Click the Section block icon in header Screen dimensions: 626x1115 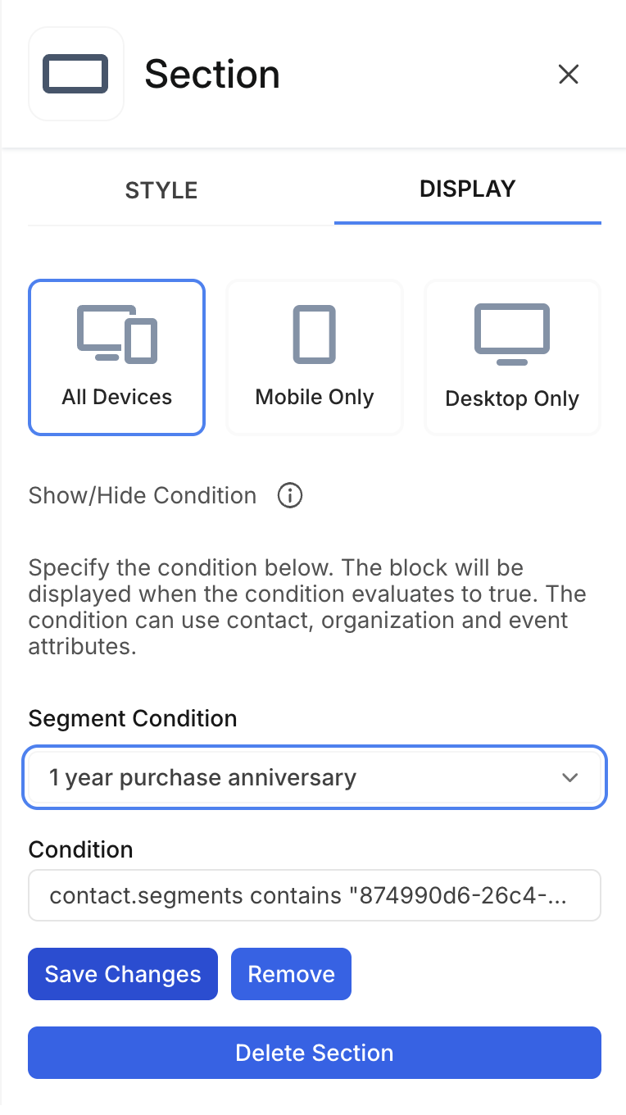click(x=75, y=74)
